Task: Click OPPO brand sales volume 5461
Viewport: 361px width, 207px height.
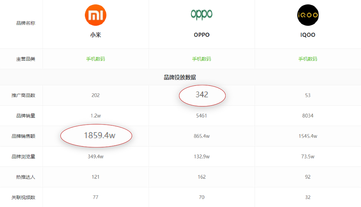Action: [x=202, y=116]
